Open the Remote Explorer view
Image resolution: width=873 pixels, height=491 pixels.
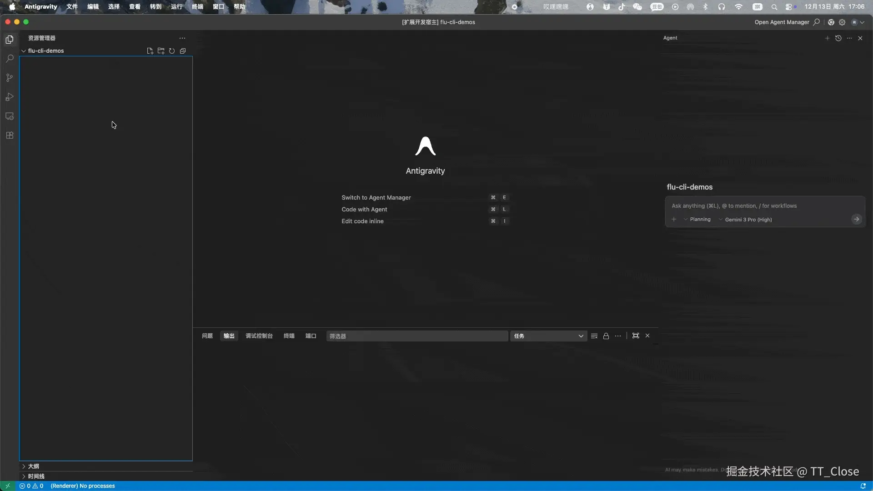(x=10, y=116)
